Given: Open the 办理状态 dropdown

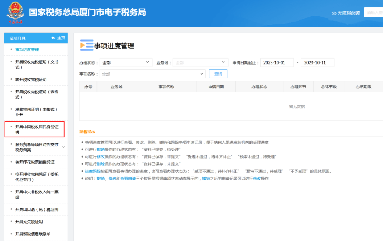Looking at the screenshot, I should (126, 62).
